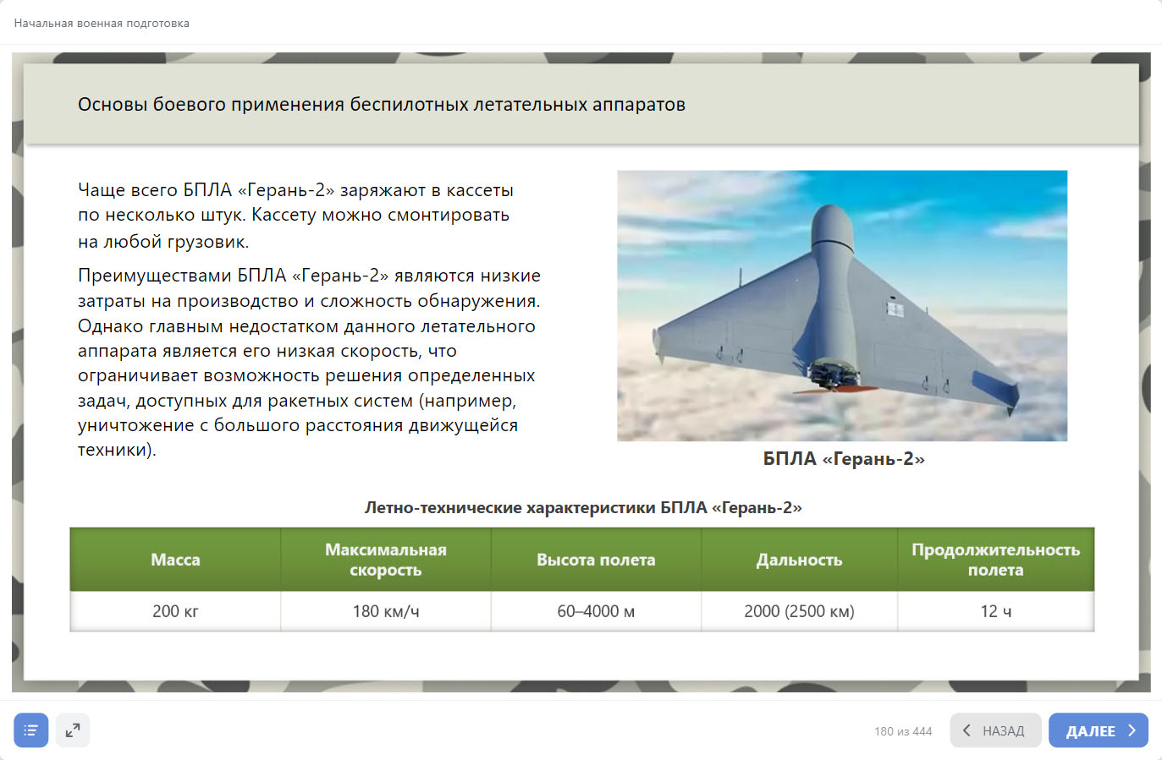The height and width of the screenshot is (760, 1162).
Task: Click the '200 кг' table cell
Action: (175, 611)
